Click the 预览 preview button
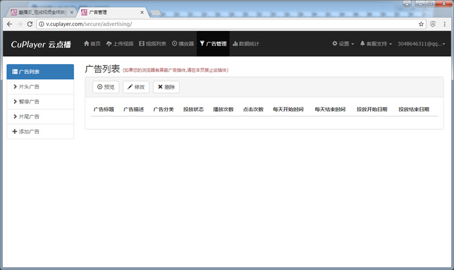This screenshot has height=270, width=454. 106,87
